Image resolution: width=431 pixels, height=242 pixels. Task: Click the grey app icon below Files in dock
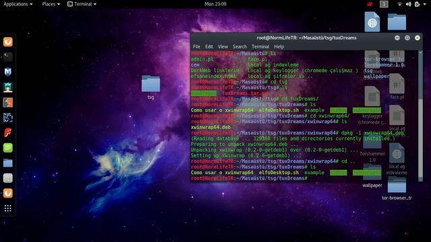pos(7,178)
